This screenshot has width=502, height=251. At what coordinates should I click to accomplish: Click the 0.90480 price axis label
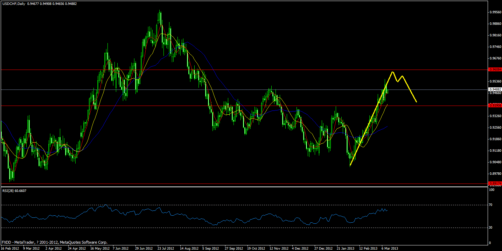[495, 162]
